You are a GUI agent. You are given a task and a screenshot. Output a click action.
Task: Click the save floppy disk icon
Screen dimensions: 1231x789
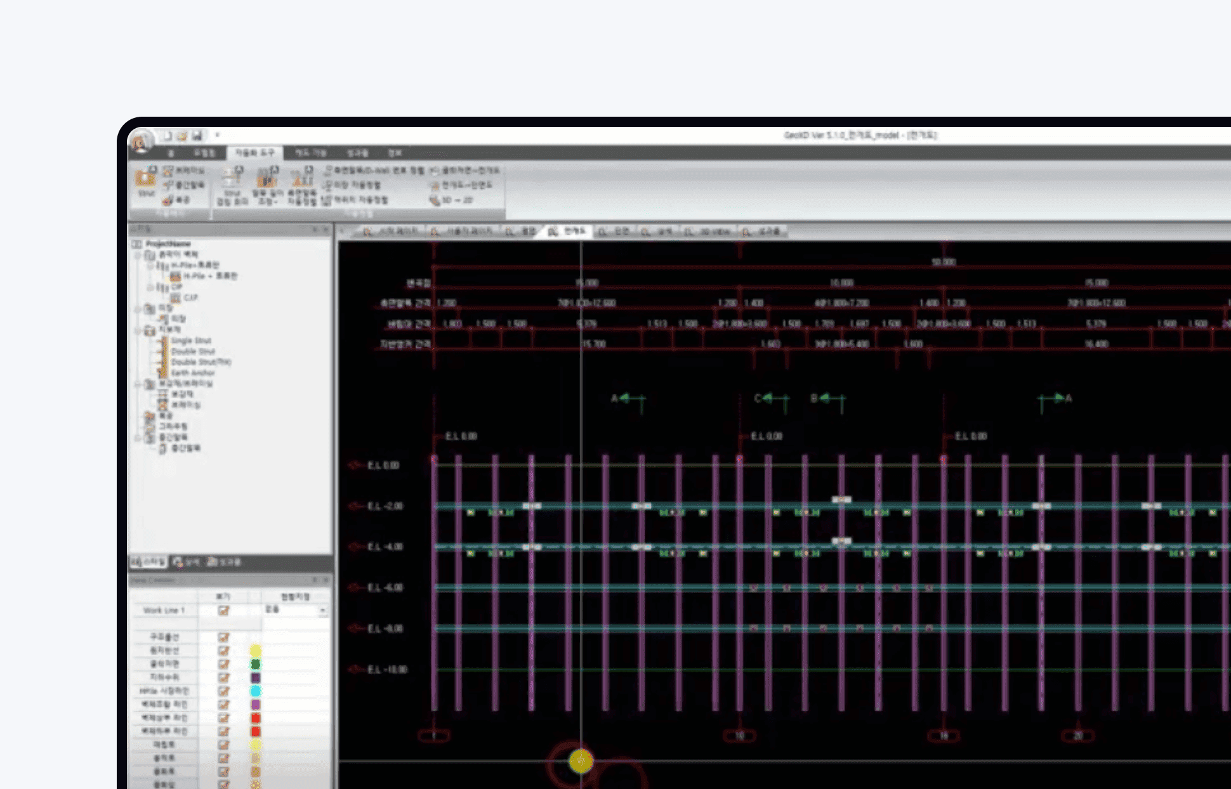click(x=197, y=136)
